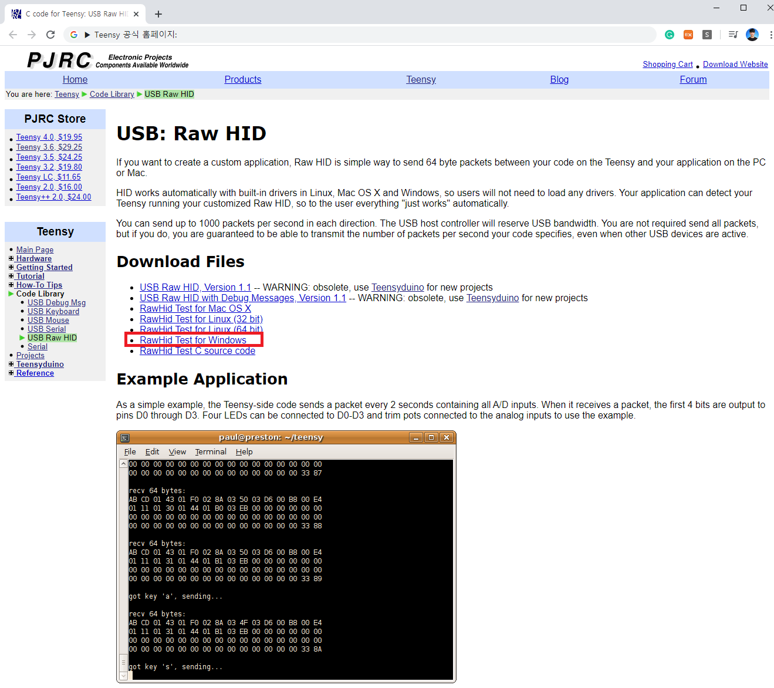Click first Teensyduino link in download list
This screenshot has width=774, height=688.
click(398, 287)
